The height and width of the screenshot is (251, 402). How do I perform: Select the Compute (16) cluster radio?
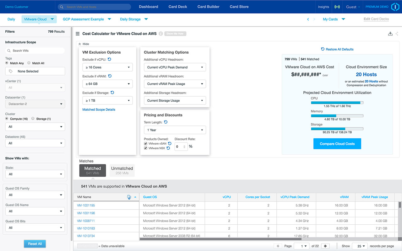click(7, 119)
